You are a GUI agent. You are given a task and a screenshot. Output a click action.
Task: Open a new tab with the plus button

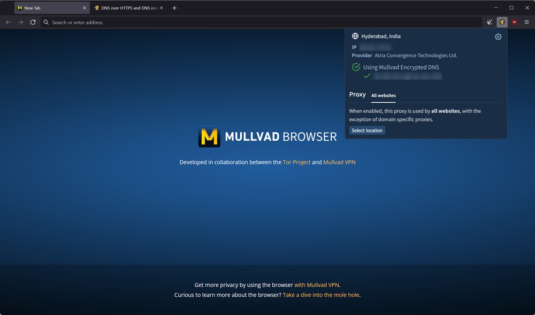pyautogui.click(x=174, y=7)
